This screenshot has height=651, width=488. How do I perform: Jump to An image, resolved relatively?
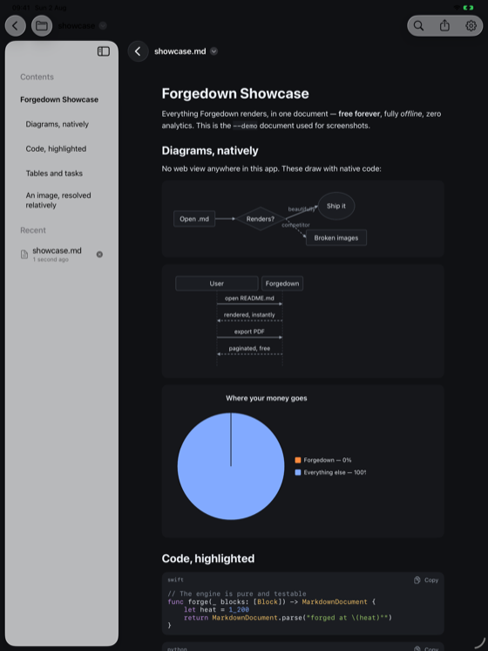[58, 200]
